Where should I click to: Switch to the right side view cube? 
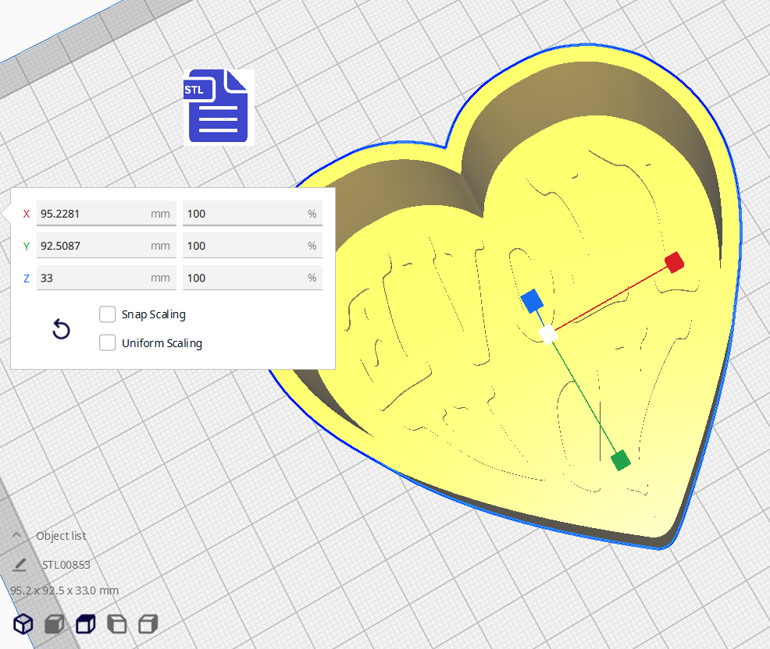click(148, 624)
